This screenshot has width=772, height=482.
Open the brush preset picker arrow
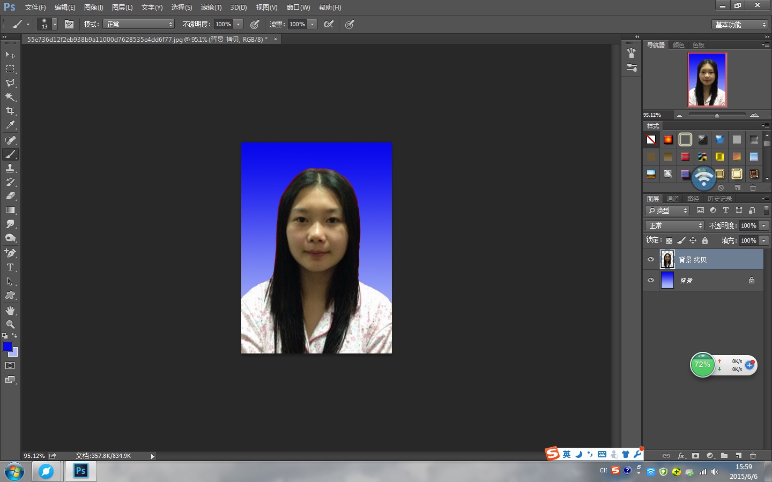click(55, 24)
